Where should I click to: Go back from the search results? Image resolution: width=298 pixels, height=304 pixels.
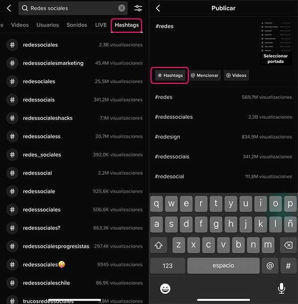[9, 8]
